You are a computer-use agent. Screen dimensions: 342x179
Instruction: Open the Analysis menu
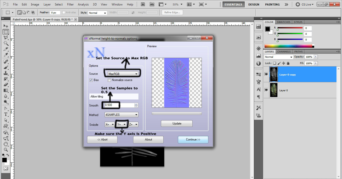(x=83, y=4)
